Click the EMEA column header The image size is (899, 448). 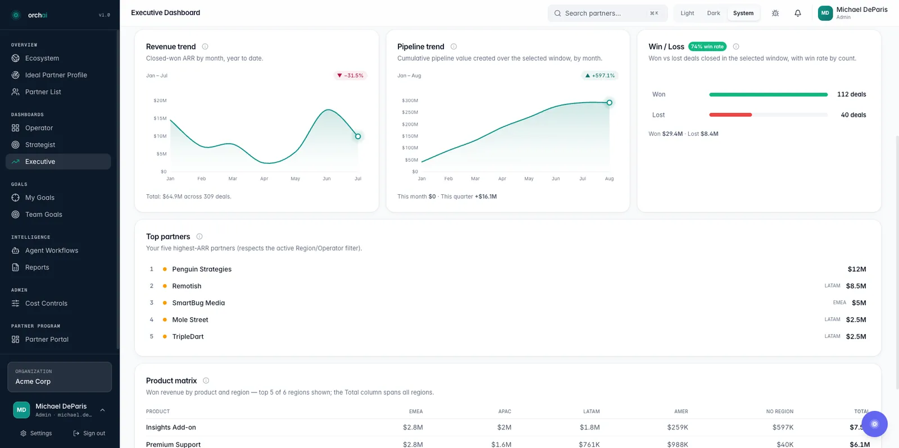[416, 412]
